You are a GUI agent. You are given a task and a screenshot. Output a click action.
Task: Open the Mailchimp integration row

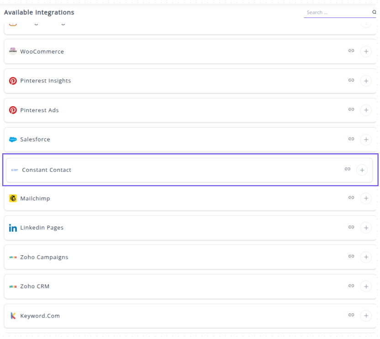183,199
